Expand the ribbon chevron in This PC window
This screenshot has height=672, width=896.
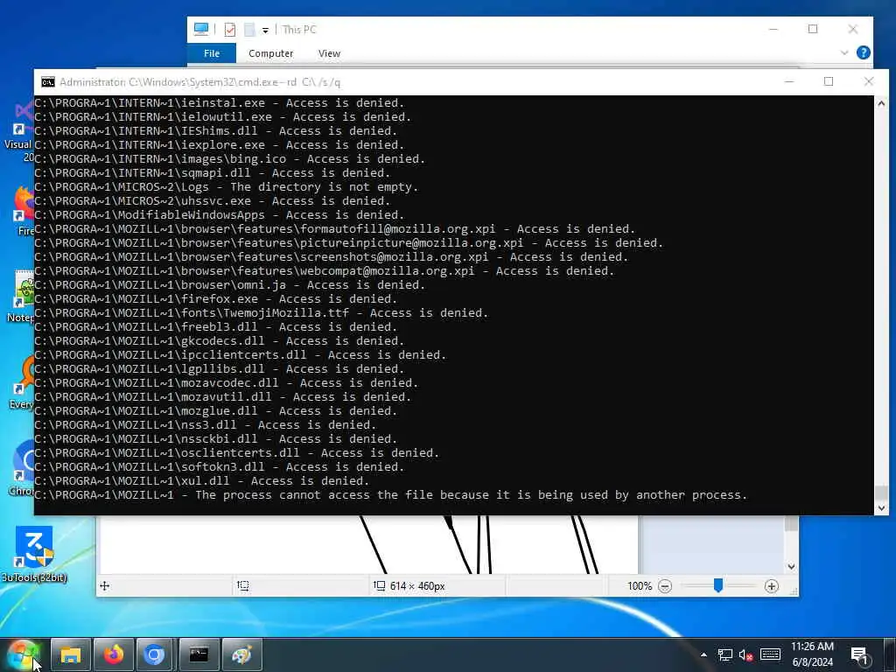click(x=844, y=52)
